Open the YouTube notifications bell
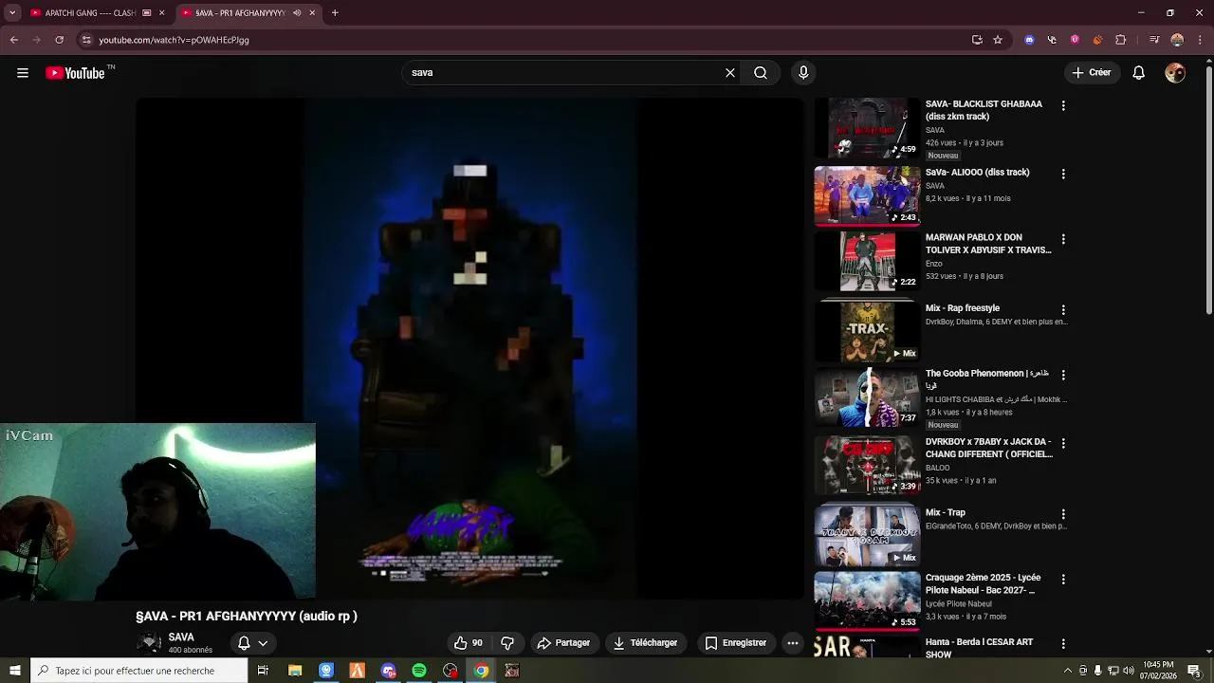 coord(1139,73)
